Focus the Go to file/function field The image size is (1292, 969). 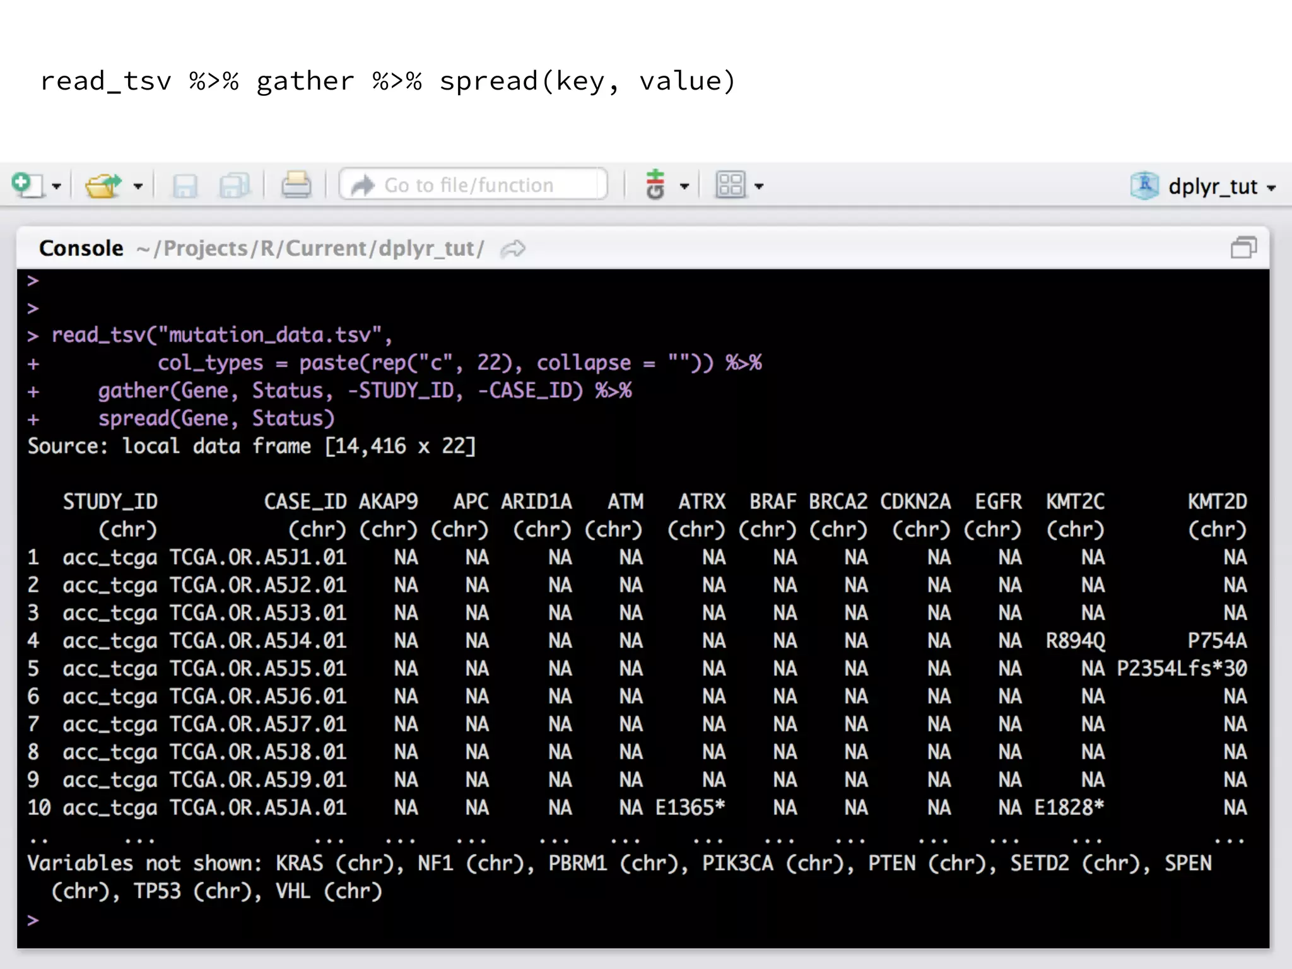coord(473,185)
